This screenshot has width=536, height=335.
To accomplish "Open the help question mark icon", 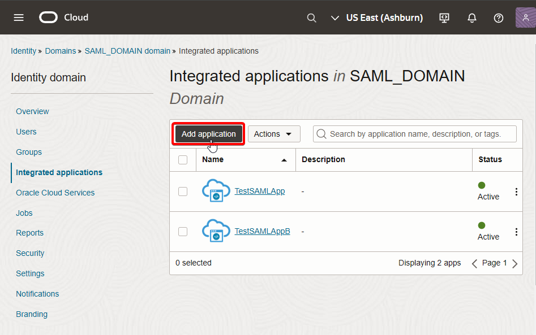I will (499, 18).
